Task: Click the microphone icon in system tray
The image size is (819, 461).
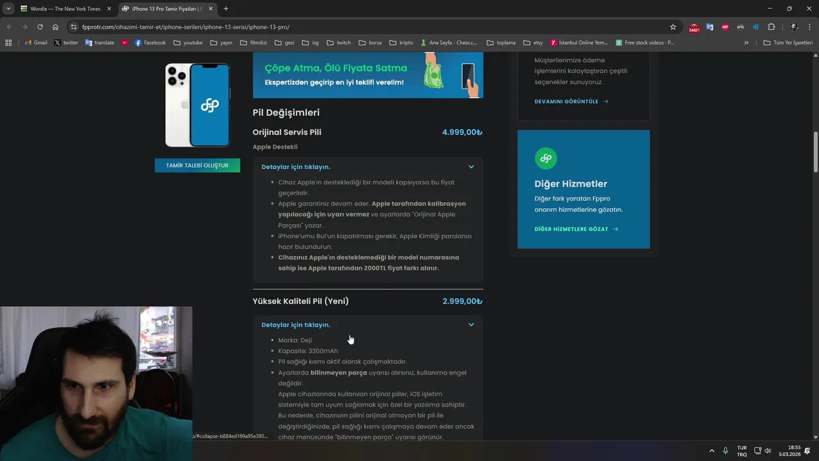Action: click(726, 451)
